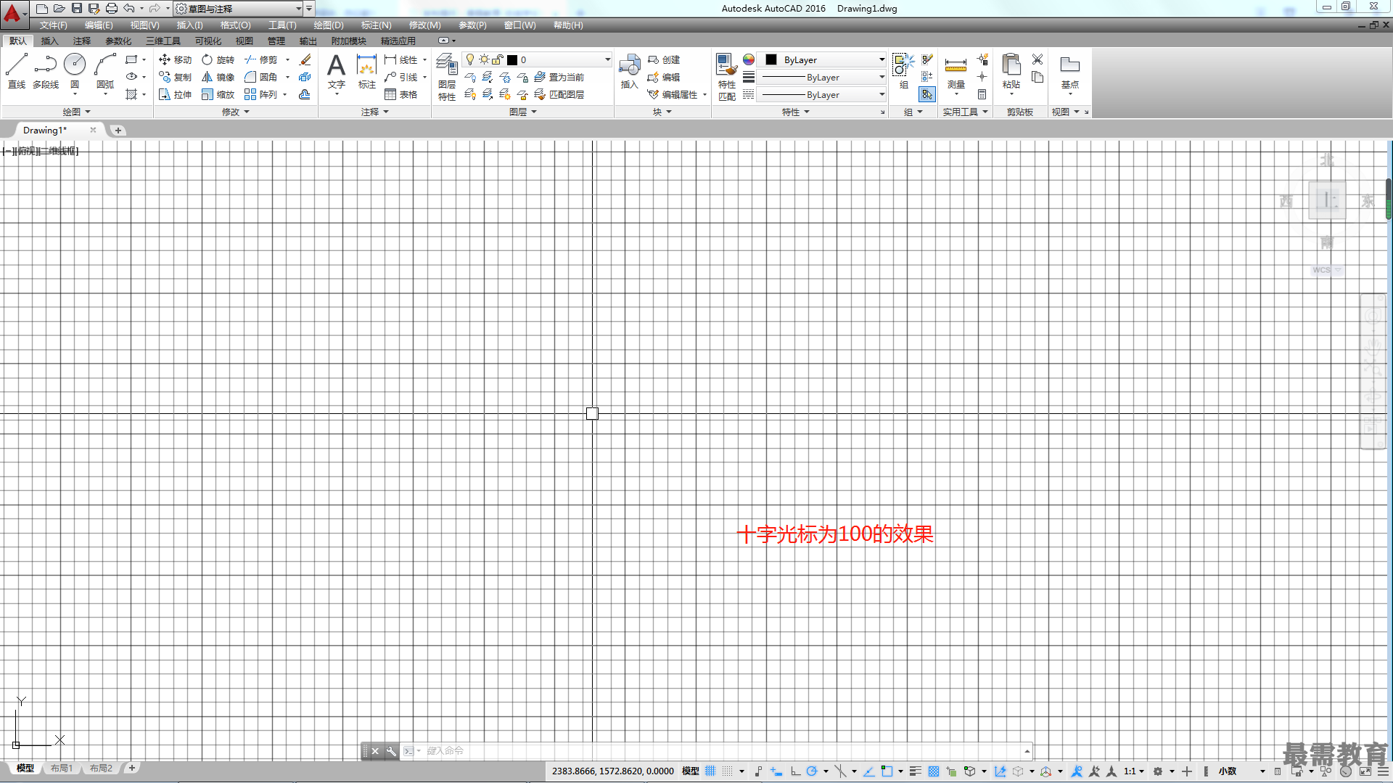Open 图层特性 (Layer Properties) manager
The image size is (1393, 783).
[447, 77]
